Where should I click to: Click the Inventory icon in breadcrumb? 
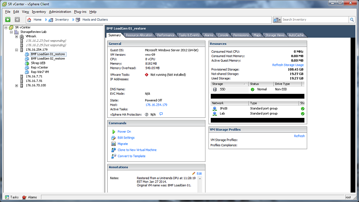tap(51, 20)
